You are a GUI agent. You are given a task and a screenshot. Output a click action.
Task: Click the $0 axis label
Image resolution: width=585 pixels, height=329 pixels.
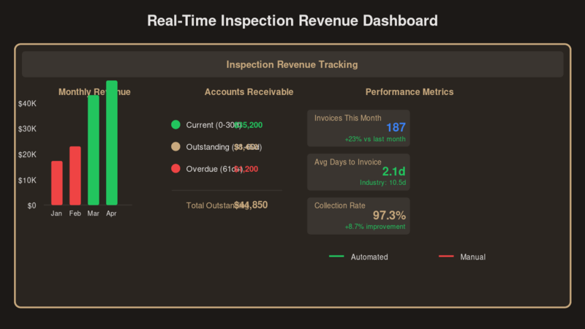[31, 206]
